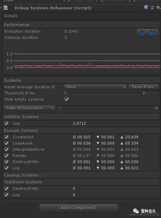Click the Systems section header

coord(81,80)
